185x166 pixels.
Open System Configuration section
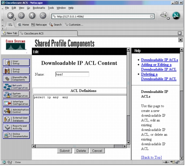tap(16, 95)
